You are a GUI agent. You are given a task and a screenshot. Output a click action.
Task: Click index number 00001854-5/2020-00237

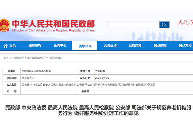pyautogui.click(x=37, y=71)
